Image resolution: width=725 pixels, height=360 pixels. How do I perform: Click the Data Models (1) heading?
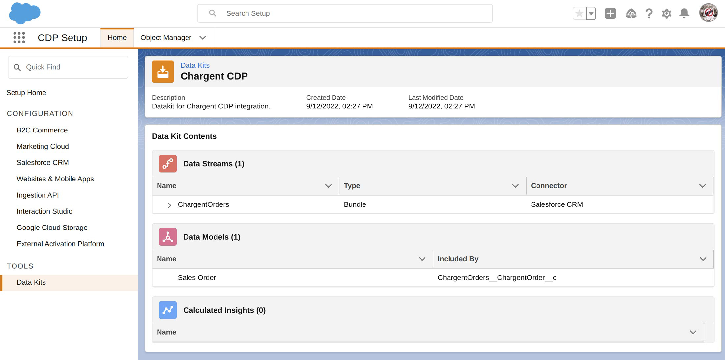tap(212, 237)
